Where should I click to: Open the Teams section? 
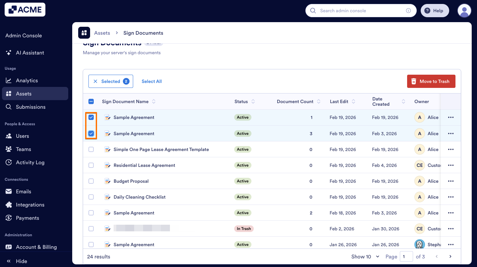(23, 149)
